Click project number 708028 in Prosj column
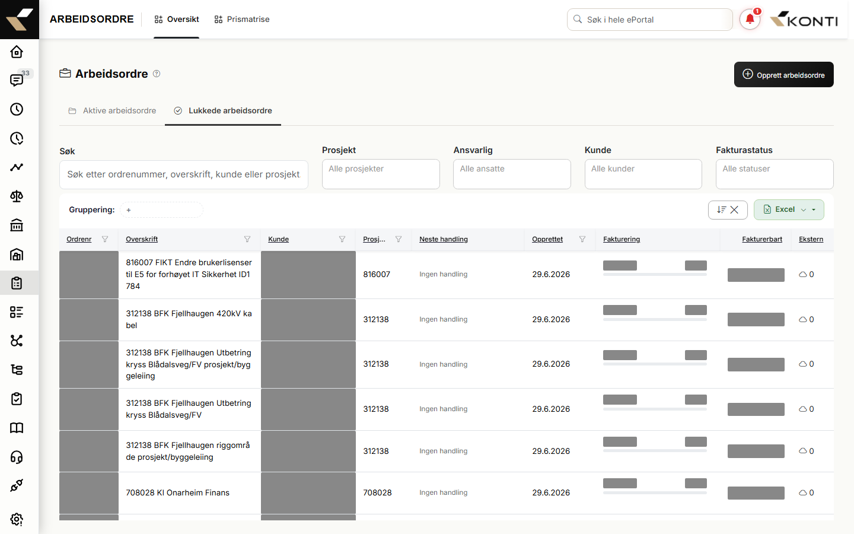This screenshot has width=854, height=534. point(377,492)
